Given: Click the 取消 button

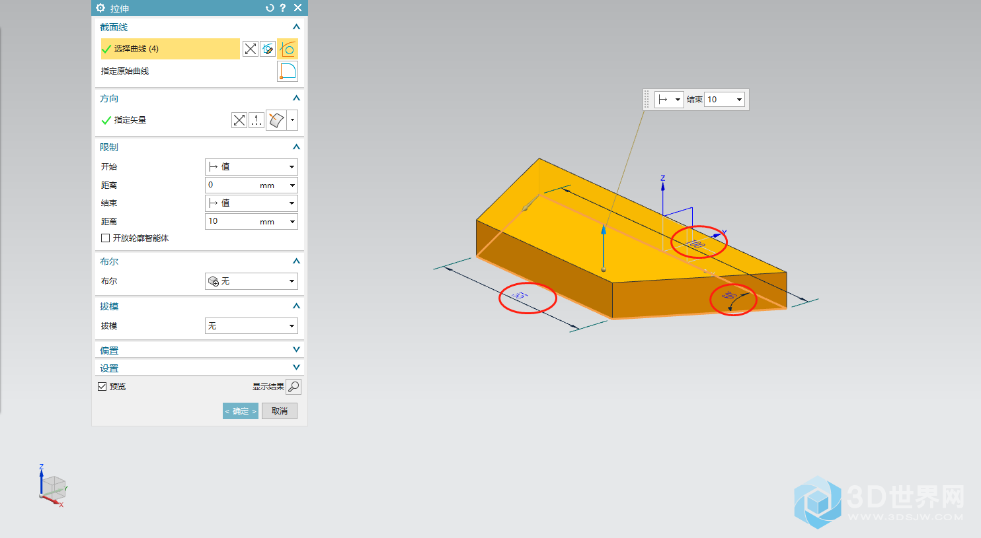Looking at the screenshot, I should 280,411.
